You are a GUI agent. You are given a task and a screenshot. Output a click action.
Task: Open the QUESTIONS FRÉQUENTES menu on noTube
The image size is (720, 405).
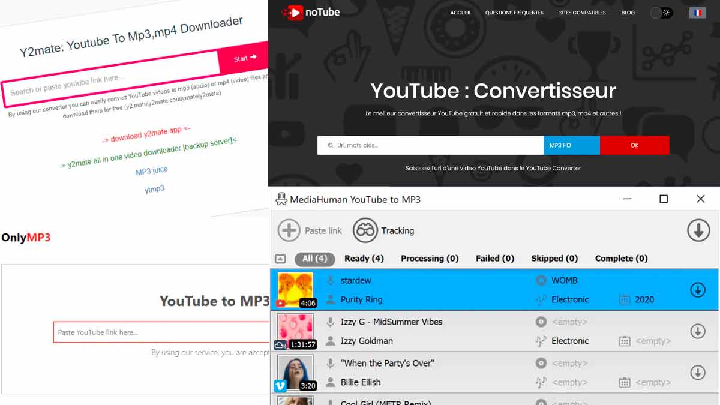click(514, 12)
